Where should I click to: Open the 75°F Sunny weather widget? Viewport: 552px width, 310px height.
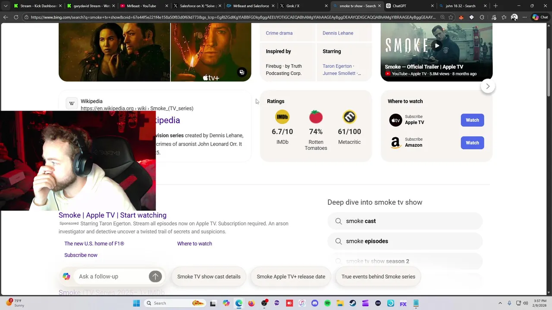point(16,303)
